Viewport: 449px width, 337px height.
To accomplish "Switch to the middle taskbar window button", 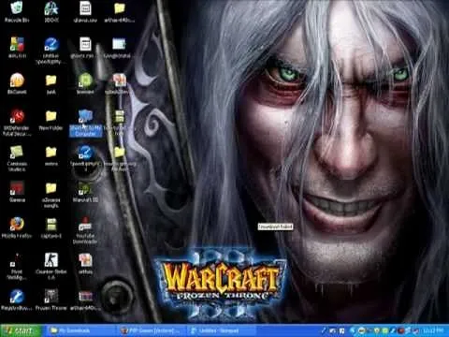I will pos(152,330).
